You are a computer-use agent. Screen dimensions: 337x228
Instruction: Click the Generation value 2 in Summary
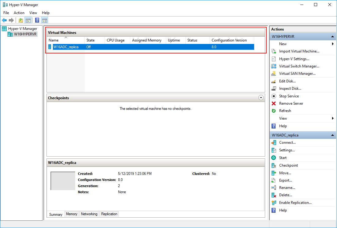click(x=119, y=186)
